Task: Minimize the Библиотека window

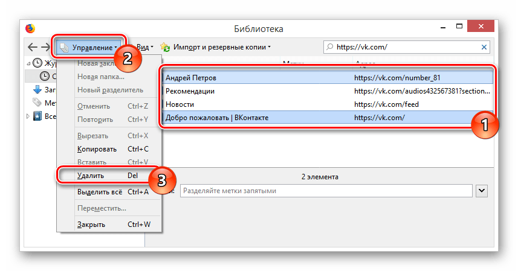Action: [443, 27]
